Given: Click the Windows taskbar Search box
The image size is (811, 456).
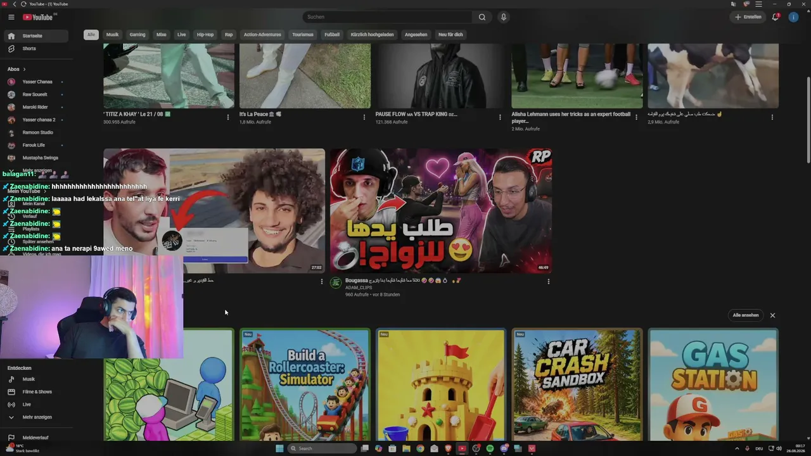Looking at the screenshot, I should [x=322, y=448].
